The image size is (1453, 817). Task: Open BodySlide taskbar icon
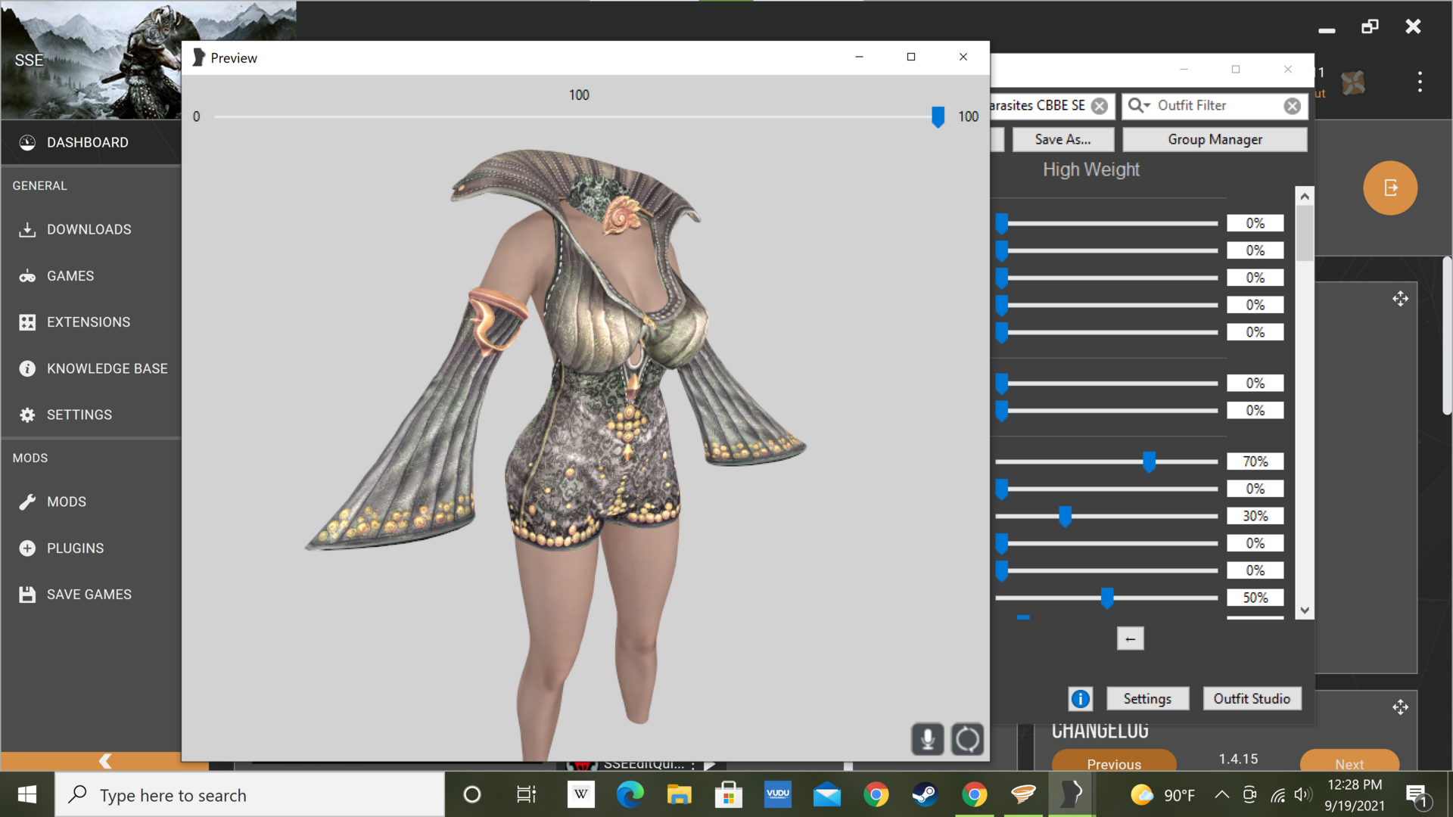click(1072, 795)
